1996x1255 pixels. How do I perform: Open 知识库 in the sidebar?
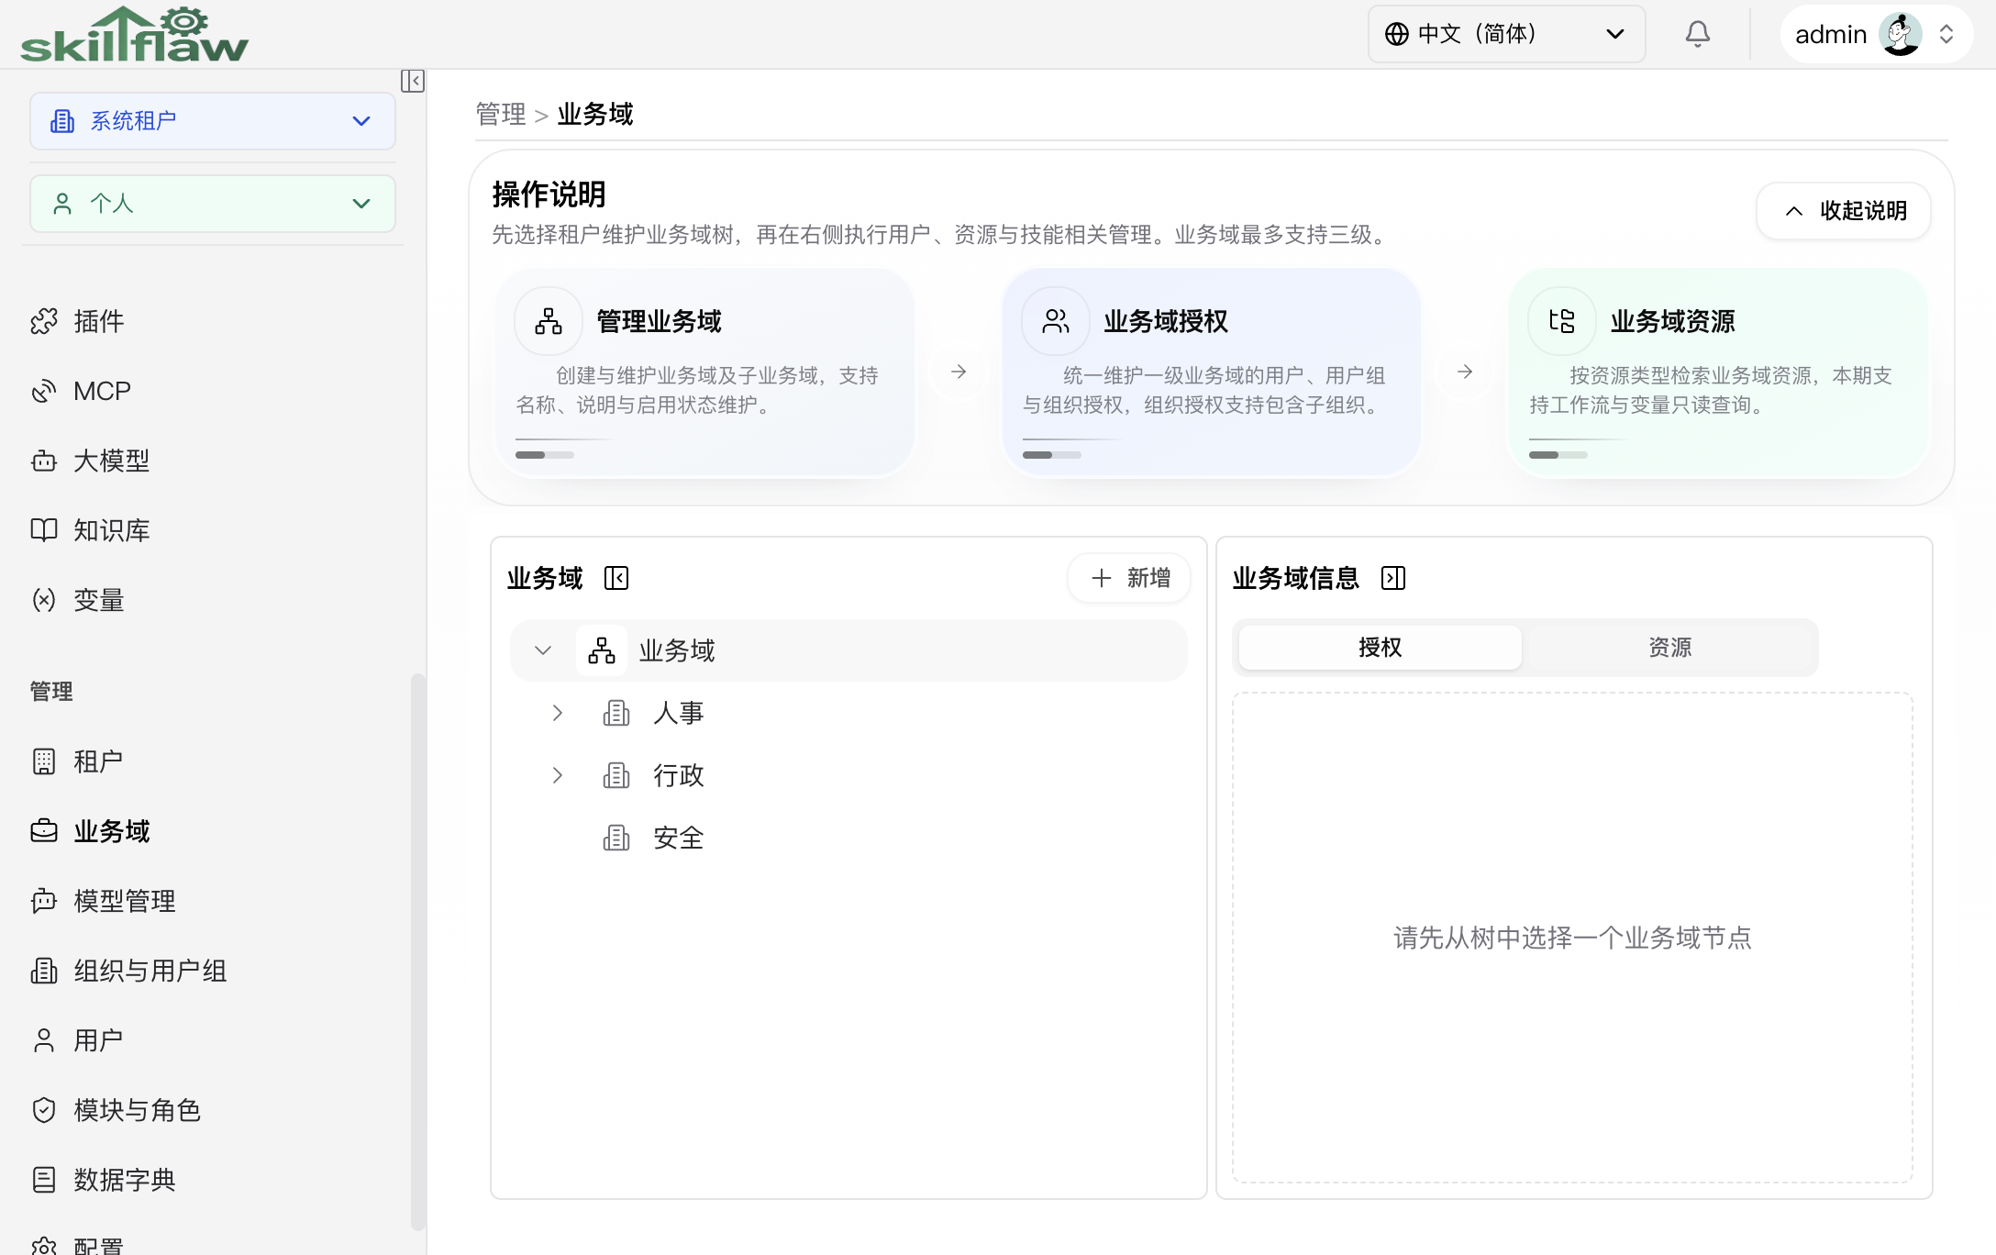pyautogui.click(x=112, y=530)
